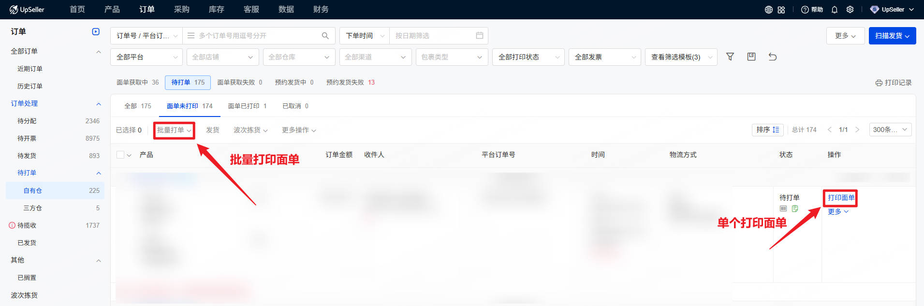Collapse the 订单处理 sidebar section
Viewport: 924px width, 306px height.
99,104
